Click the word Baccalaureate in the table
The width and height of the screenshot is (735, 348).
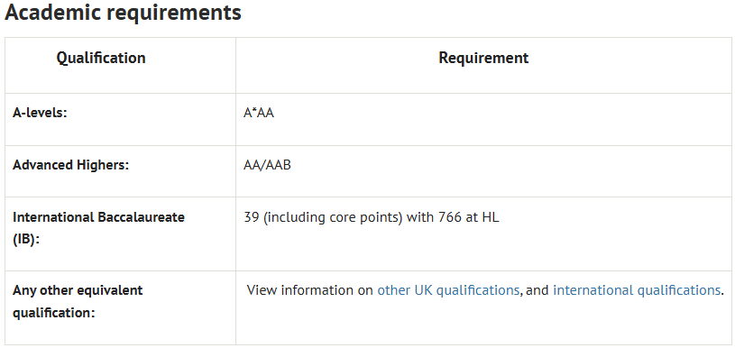point(141,217)
